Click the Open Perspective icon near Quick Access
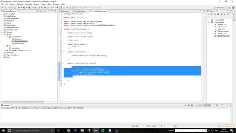The width and height of the screenshot is (236, 133). pyautogui.click(x=229, y=7)
